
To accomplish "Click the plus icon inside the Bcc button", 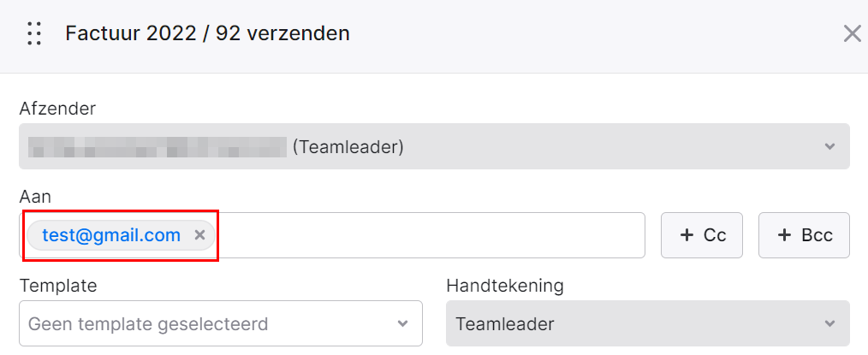I will (784, 235).
